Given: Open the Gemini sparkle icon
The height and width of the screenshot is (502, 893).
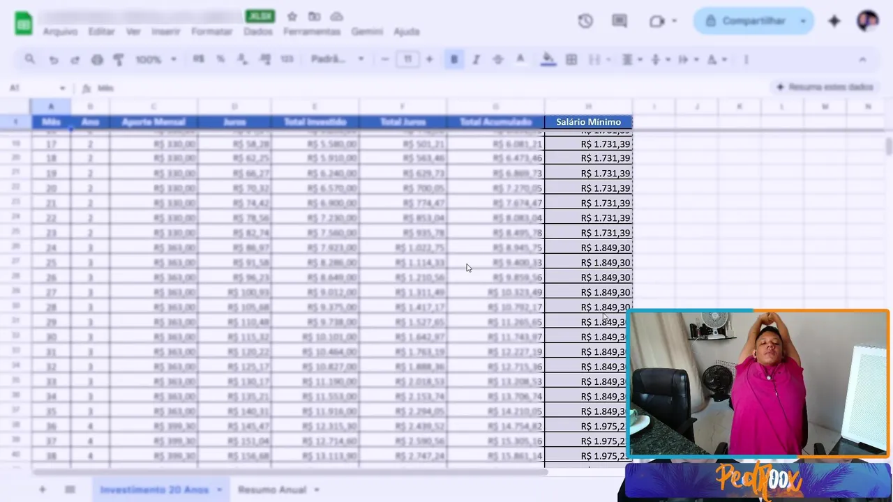Looking at the screenshot, I should pyautogui.click(x=834, y=21).
